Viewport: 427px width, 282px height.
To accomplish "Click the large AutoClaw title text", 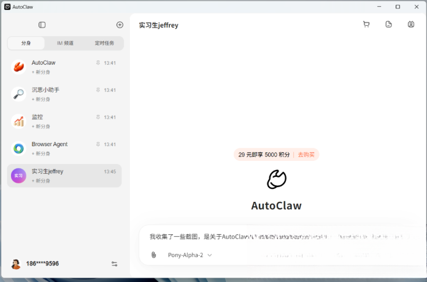I will [x=277, y=206].
